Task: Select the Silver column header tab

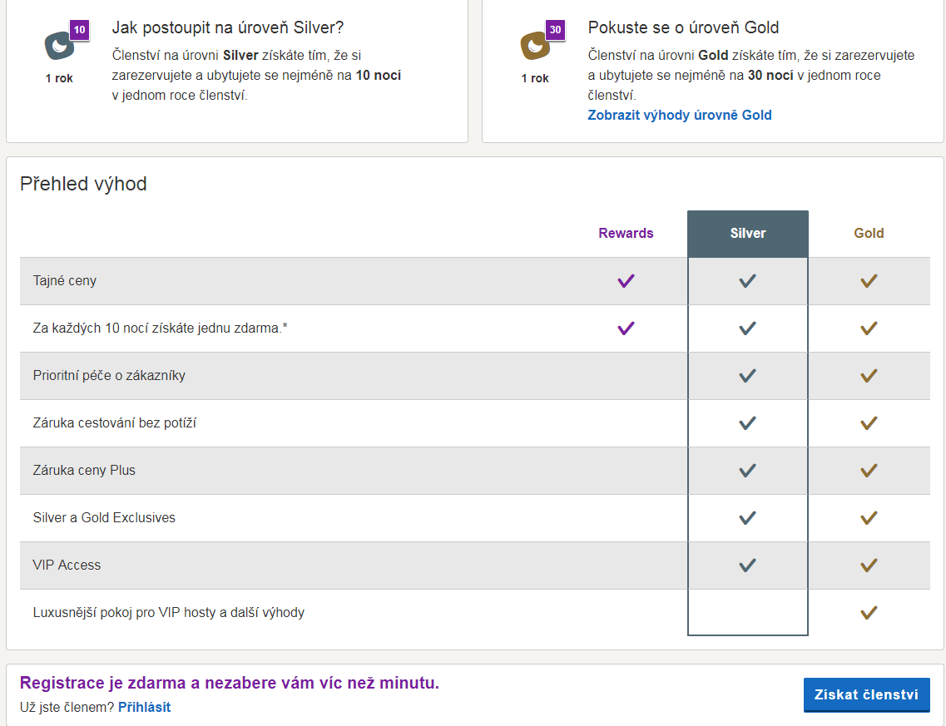Action: [747, 234]
